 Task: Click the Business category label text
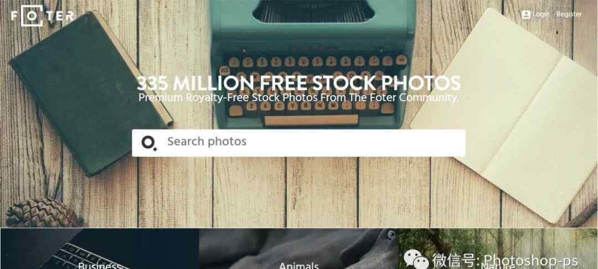pyautogui.click(x=100, y=265)
